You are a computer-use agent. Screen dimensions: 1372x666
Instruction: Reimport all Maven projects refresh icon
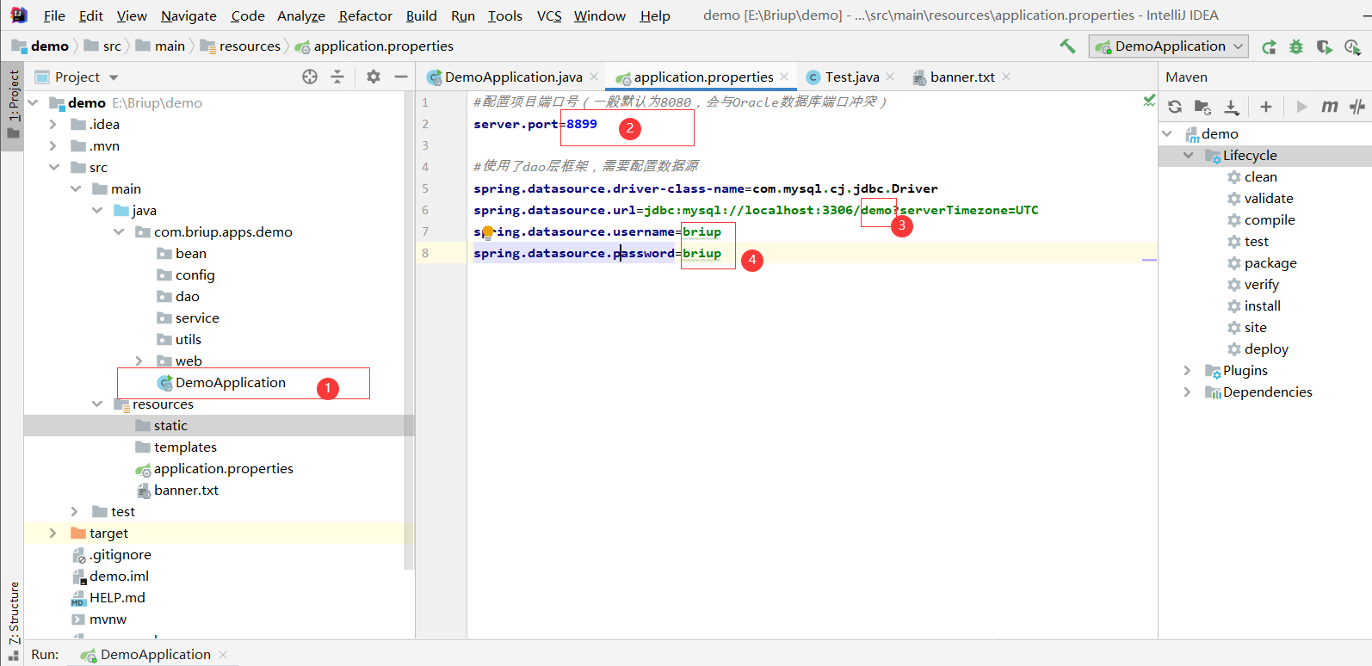(1175, 107)
